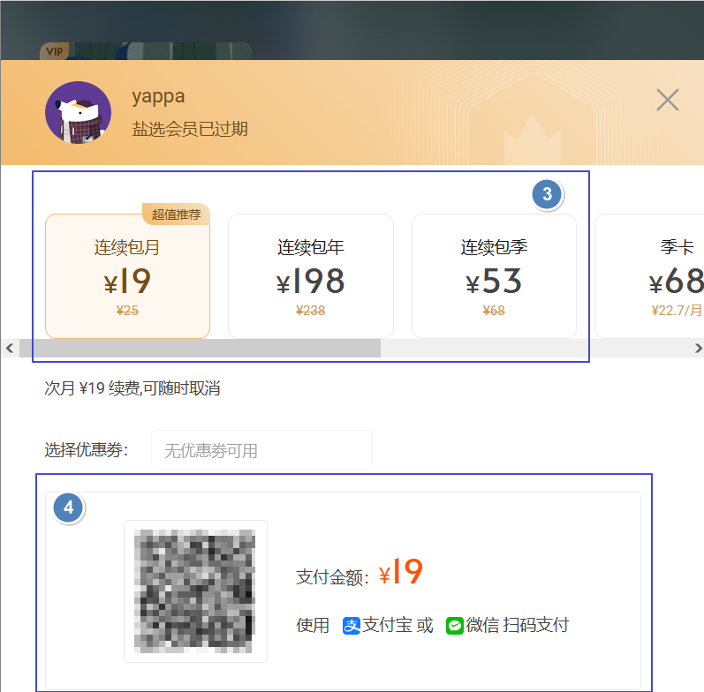Click the yappa user avatar

coord(78,113)
